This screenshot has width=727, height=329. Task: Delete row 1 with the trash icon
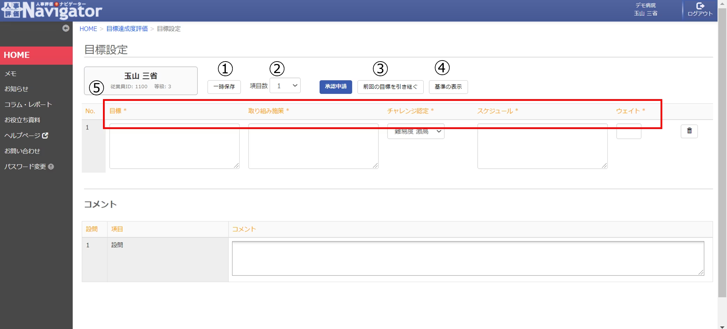tap(689, 131)
